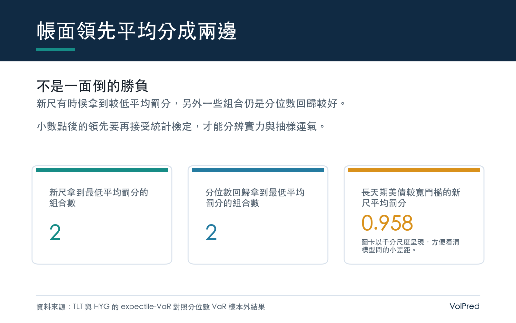Click the VolPred footer label

click(464, 306)
